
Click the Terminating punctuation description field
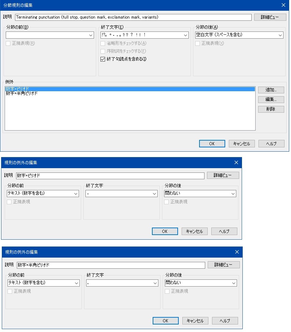133,17
